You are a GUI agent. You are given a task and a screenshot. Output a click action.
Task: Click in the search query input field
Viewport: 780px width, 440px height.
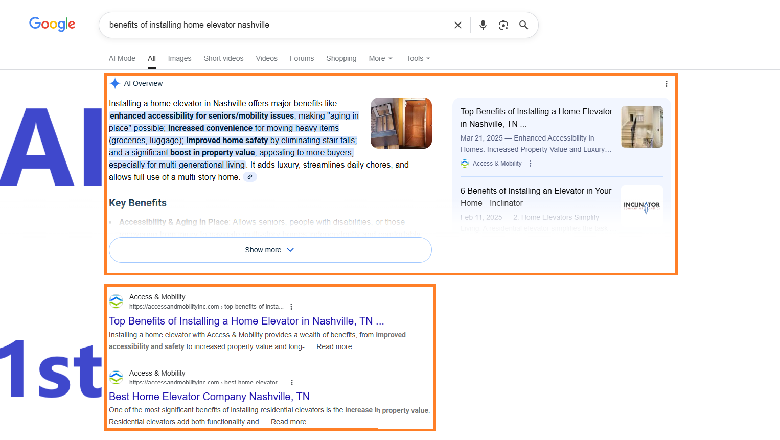276,25
